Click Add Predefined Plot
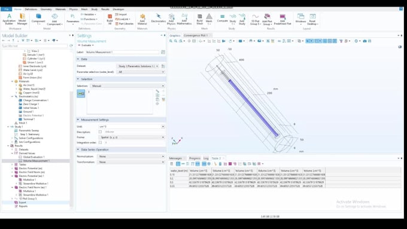Screen dimensions: 407x229 pyautogui.click(x=283, y=20)
